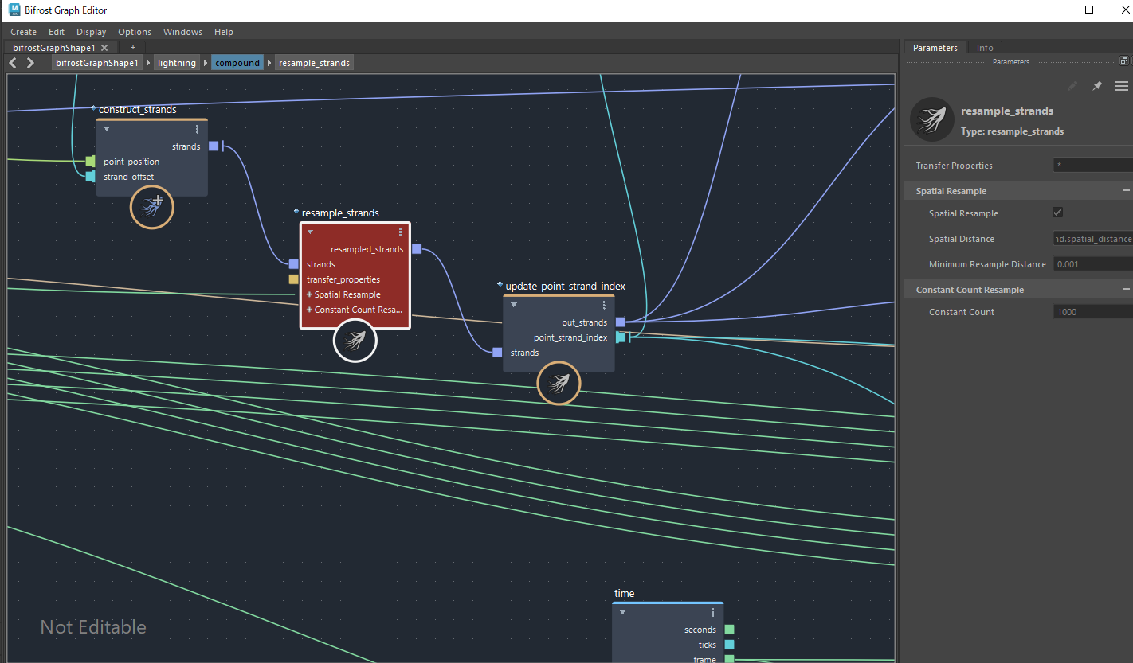
Task: Collapse the resample_strands node via its disclosure triangle
Action: coord(310,231)
